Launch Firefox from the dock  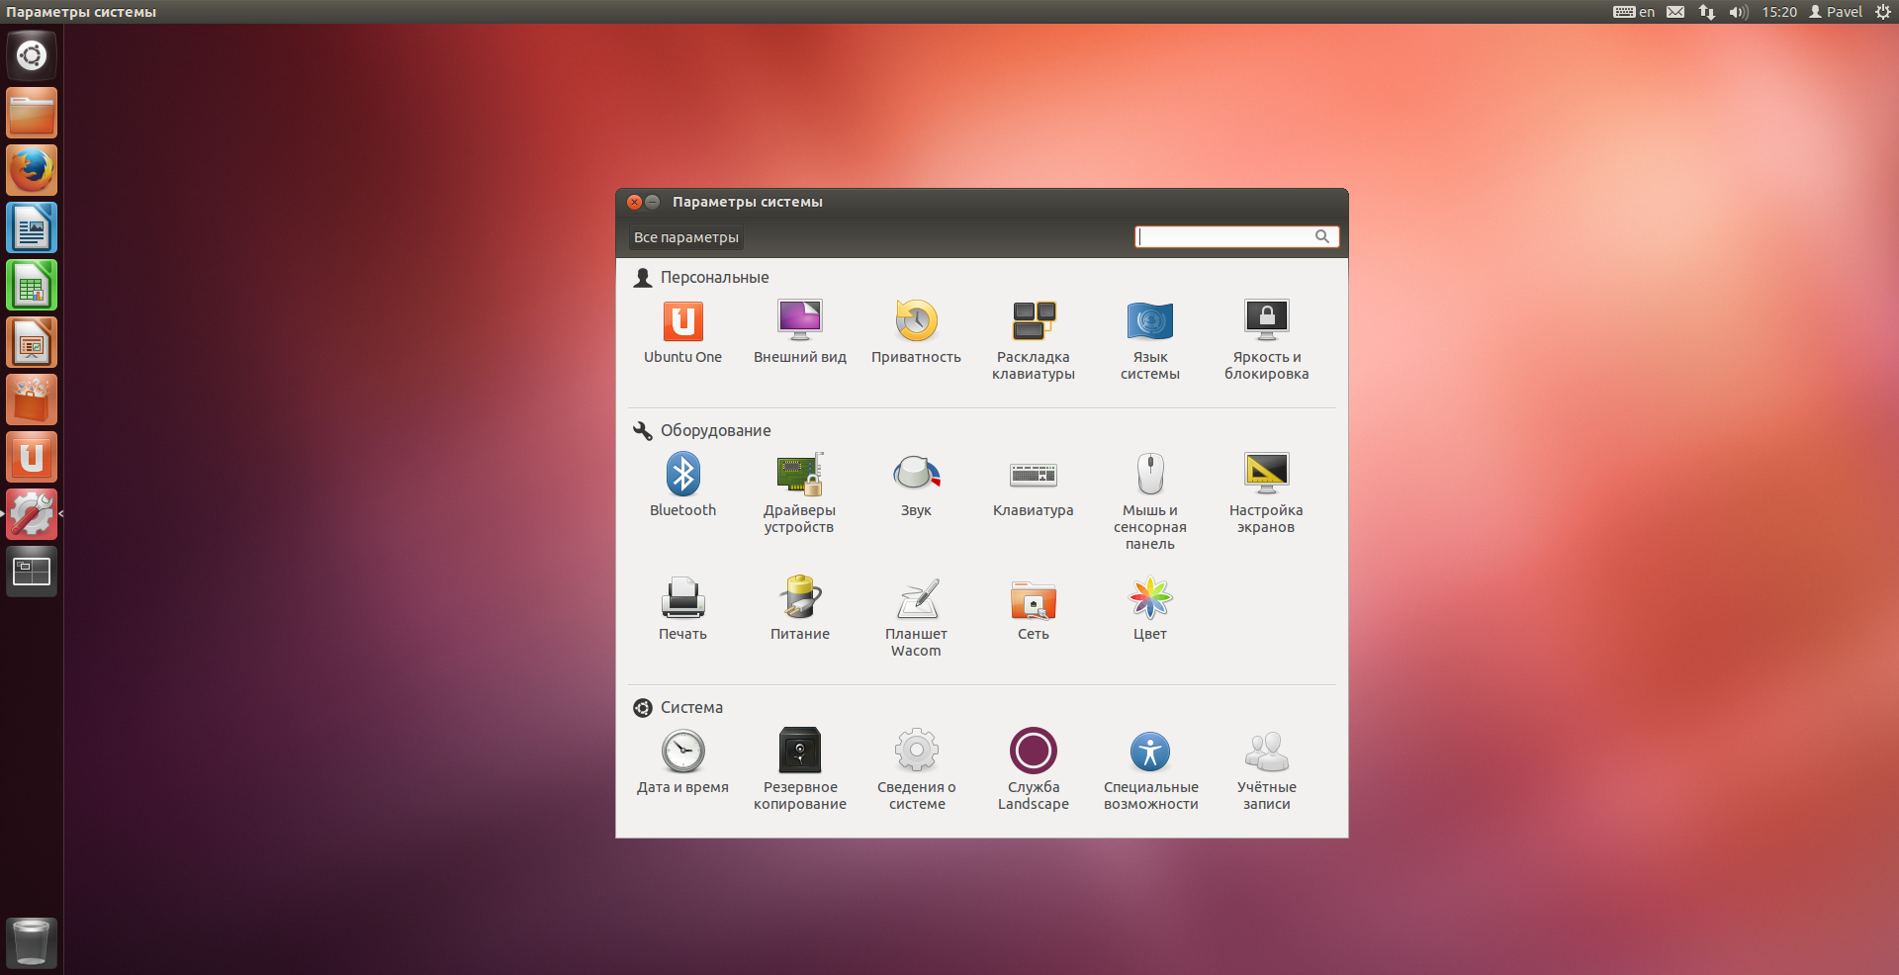point(32,170)
